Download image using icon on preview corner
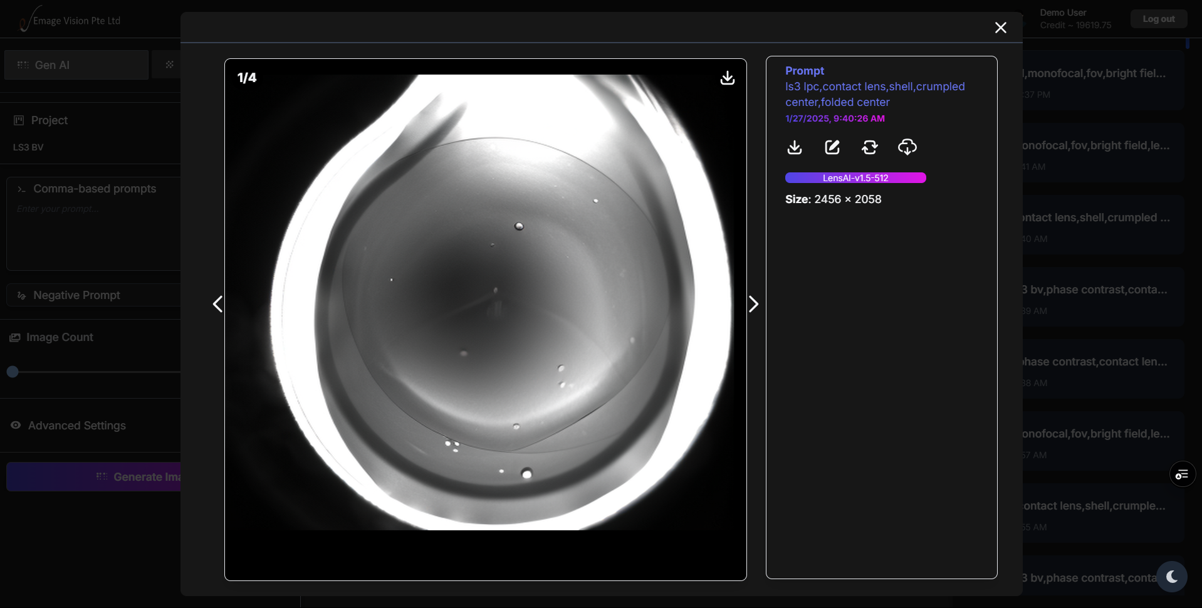Viewport: 1202px width, 608px height. [727, 78]
